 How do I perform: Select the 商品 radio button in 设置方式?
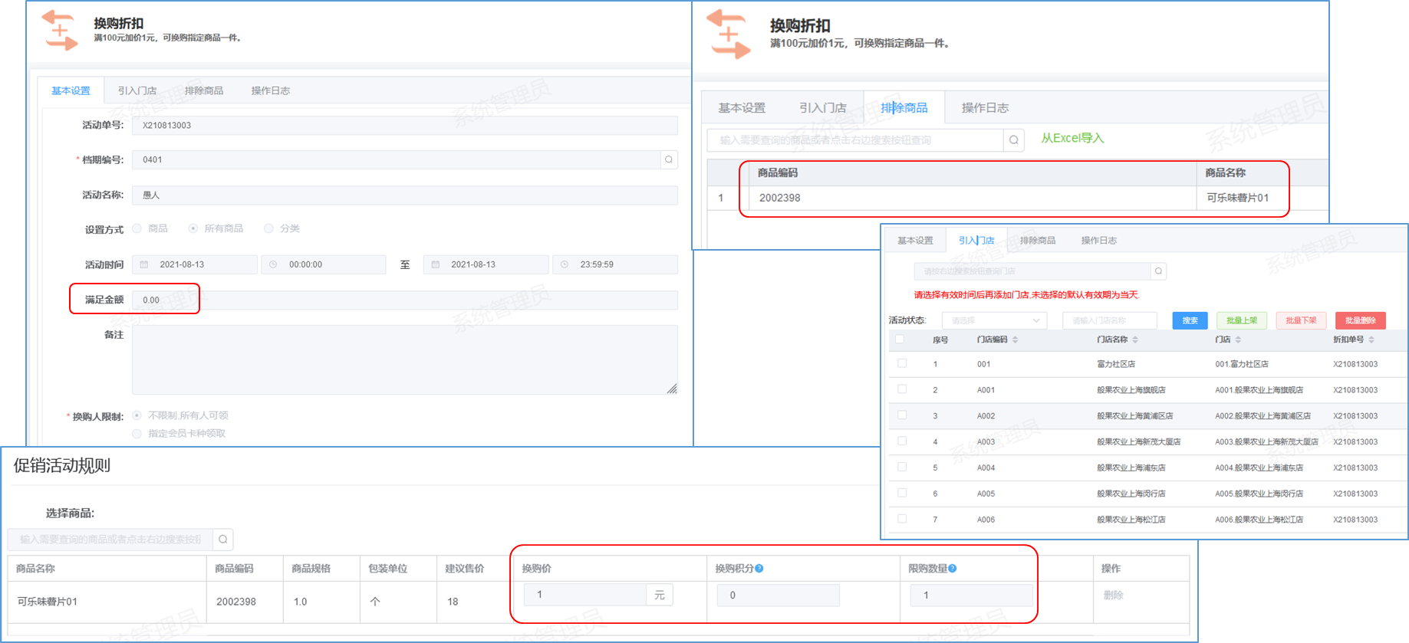(x=137, y=228)
